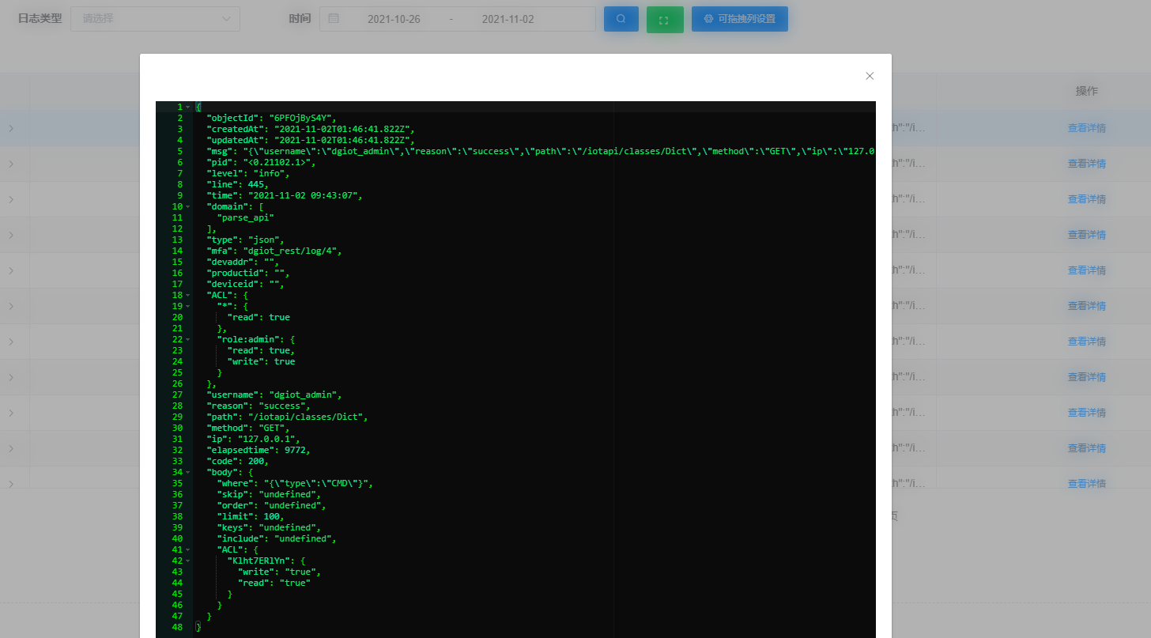Open 查看详情 in the highlighted table row
Viewport: 1151px width, 638px height.
[x=1086, y=128]
